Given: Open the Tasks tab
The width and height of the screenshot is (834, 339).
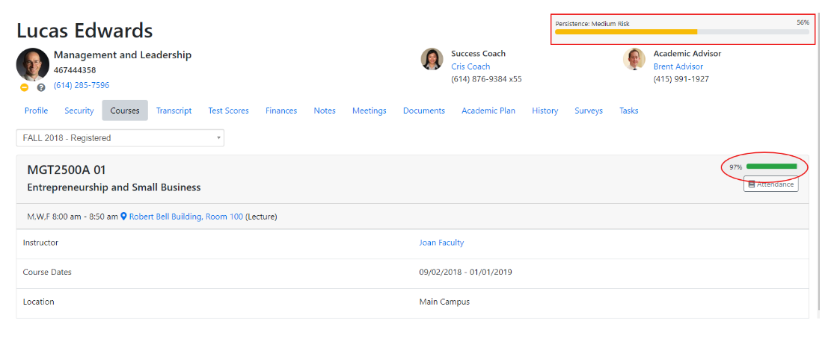Looking at the screenshot, I should (629, 111).
